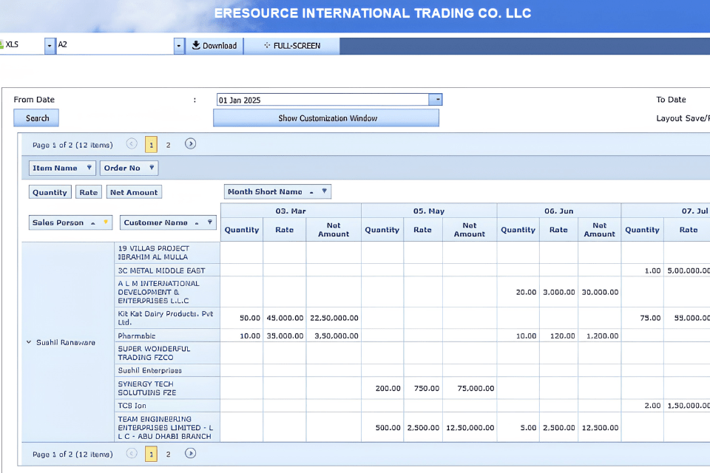Click the 03. Mar column header
710x473 pixels.
(291, 211)
